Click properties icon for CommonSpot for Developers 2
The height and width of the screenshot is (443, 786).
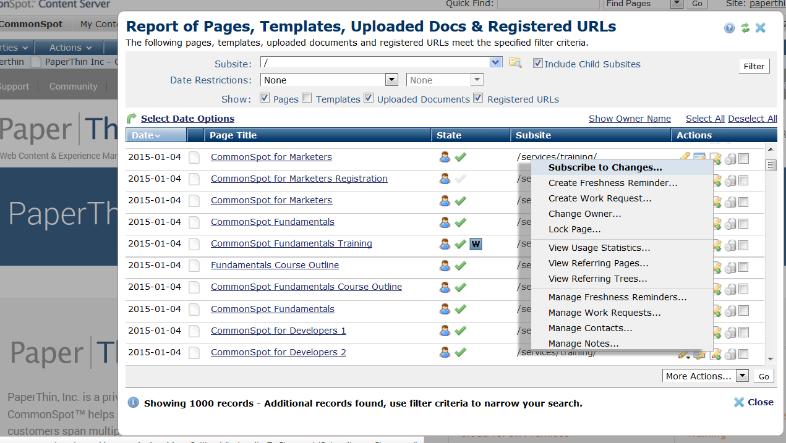click(x=699, y=354)
